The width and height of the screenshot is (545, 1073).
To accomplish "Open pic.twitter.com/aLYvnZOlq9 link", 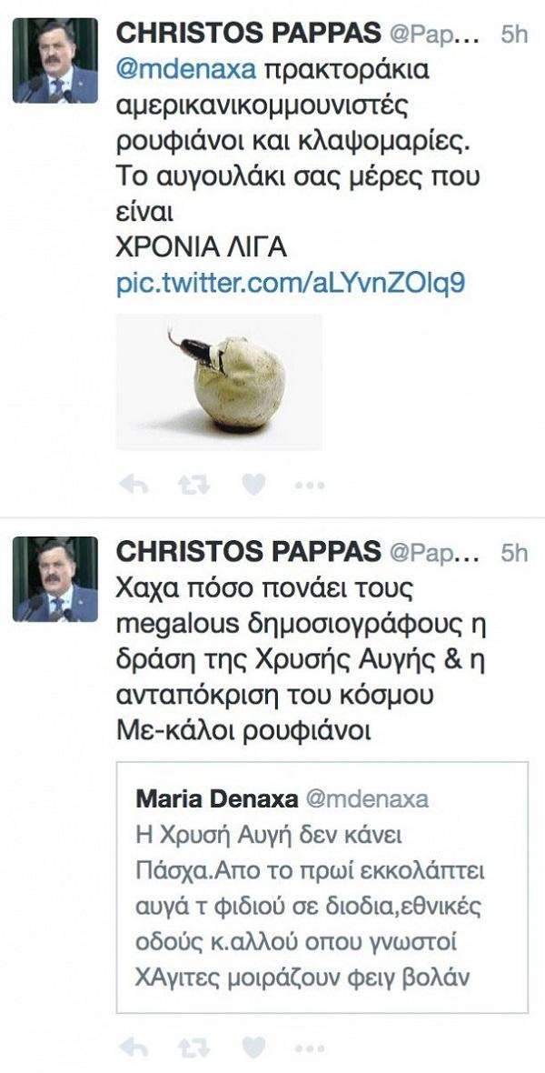I will point(291,284).
